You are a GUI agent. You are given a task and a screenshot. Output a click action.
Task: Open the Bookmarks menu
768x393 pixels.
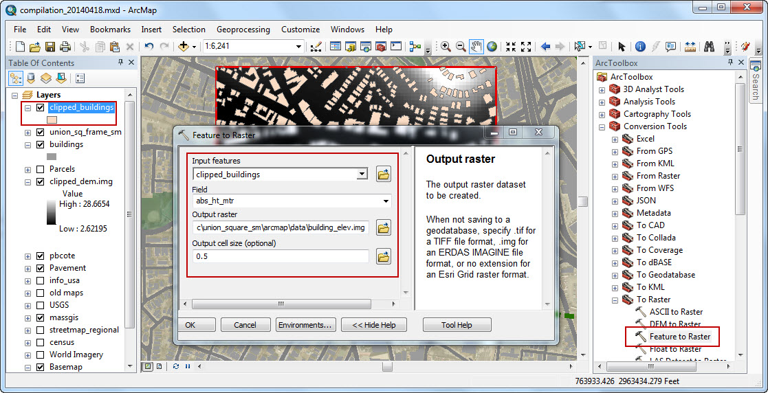[x=110, y=30]
